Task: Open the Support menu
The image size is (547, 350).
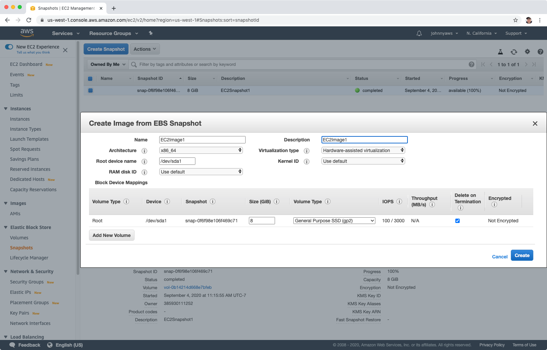Action: pos(516,33)
